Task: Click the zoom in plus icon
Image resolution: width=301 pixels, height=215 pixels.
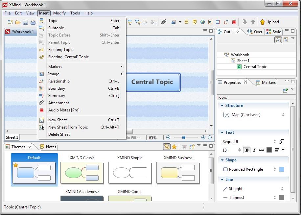Action: click(x=203, y=137)
